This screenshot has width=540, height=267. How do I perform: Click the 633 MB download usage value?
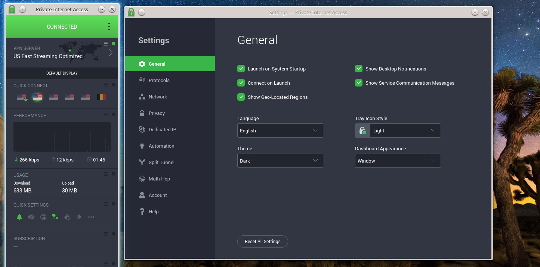tap(22, 191)
